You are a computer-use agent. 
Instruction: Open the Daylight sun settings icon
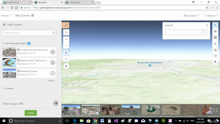tap(215, 44)
